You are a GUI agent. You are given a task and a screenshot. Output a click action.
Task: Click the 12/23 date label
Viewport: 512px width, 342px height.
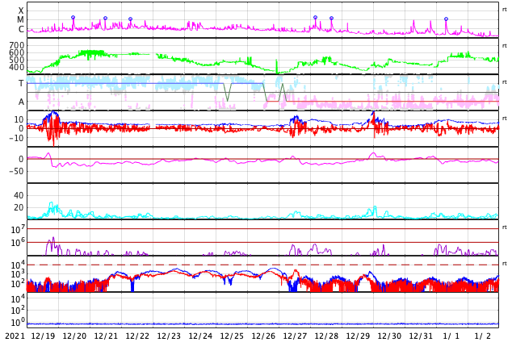coord(169,336)
